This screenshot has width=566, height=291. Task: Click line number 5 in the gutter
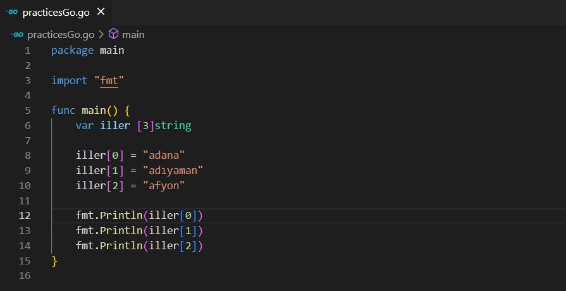pos(27,110)
